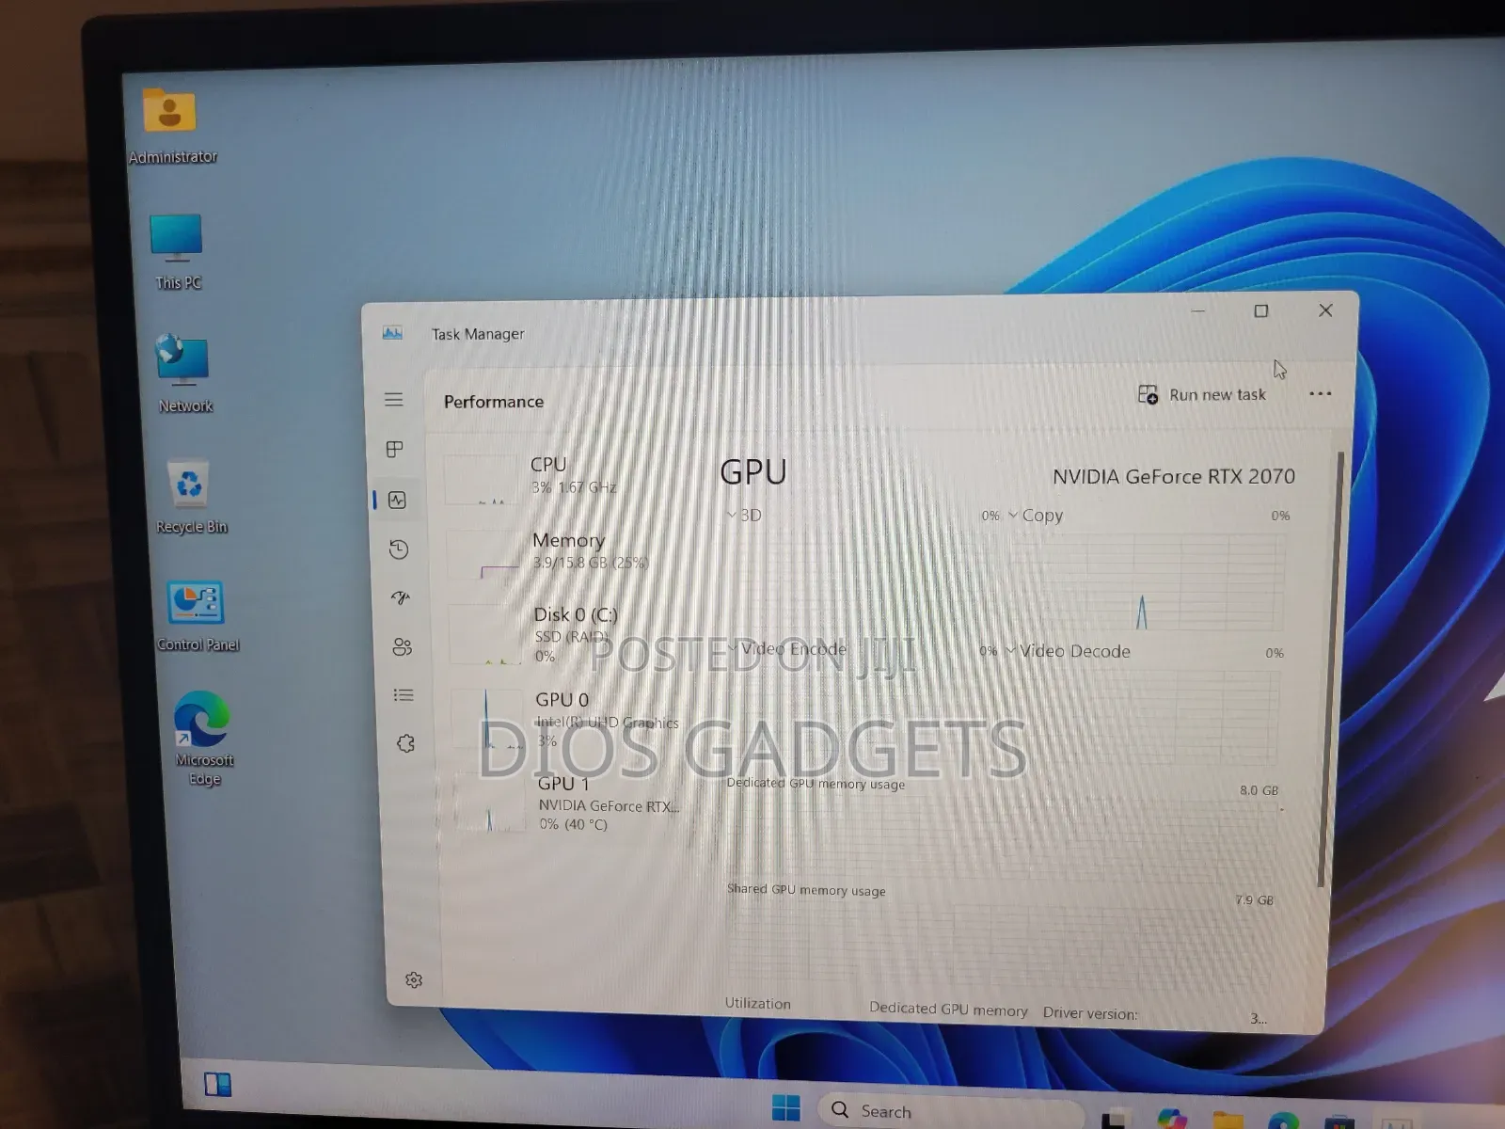This screenshot has width=1505, height=1129.
Task: Open the Widgets icon on taskbar
Action: 217,1085
